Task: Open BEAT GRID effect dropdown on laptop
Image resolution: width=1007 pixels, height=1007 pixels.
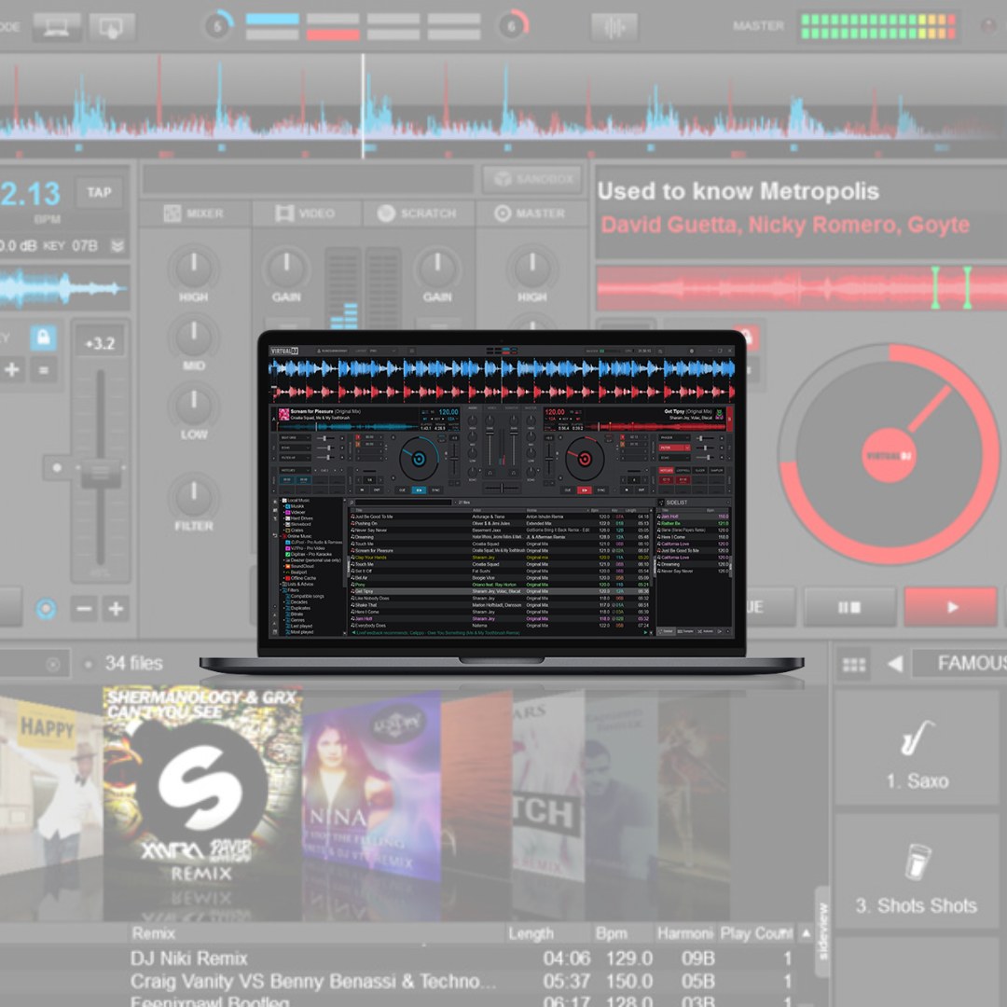Action: (295, 437)
